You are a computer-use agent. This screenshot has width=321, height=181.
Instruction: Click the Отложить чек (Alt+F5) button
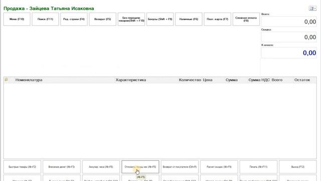pos(140,167)
